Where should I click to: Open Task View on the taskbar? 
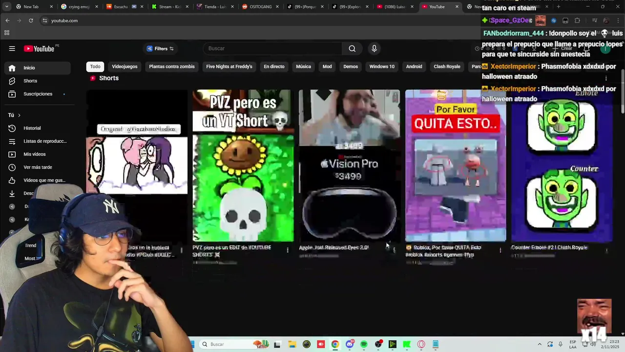(x=277, y=344)
